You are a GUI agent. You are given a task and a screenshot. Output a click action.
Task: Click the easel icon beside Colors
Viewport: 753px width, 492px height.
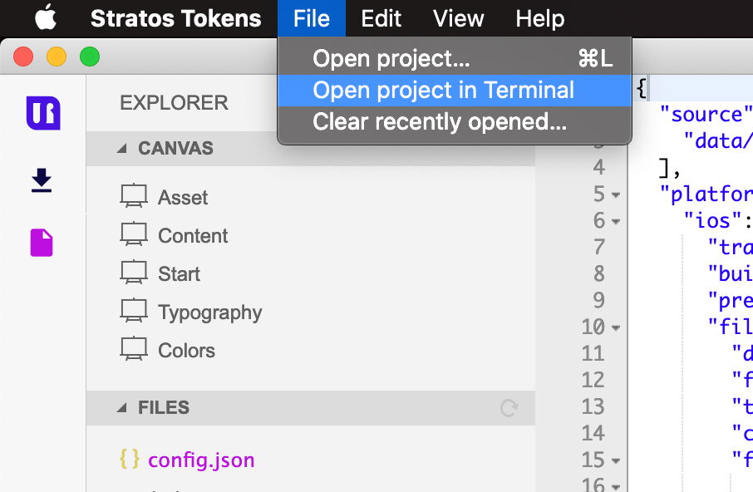134,349
